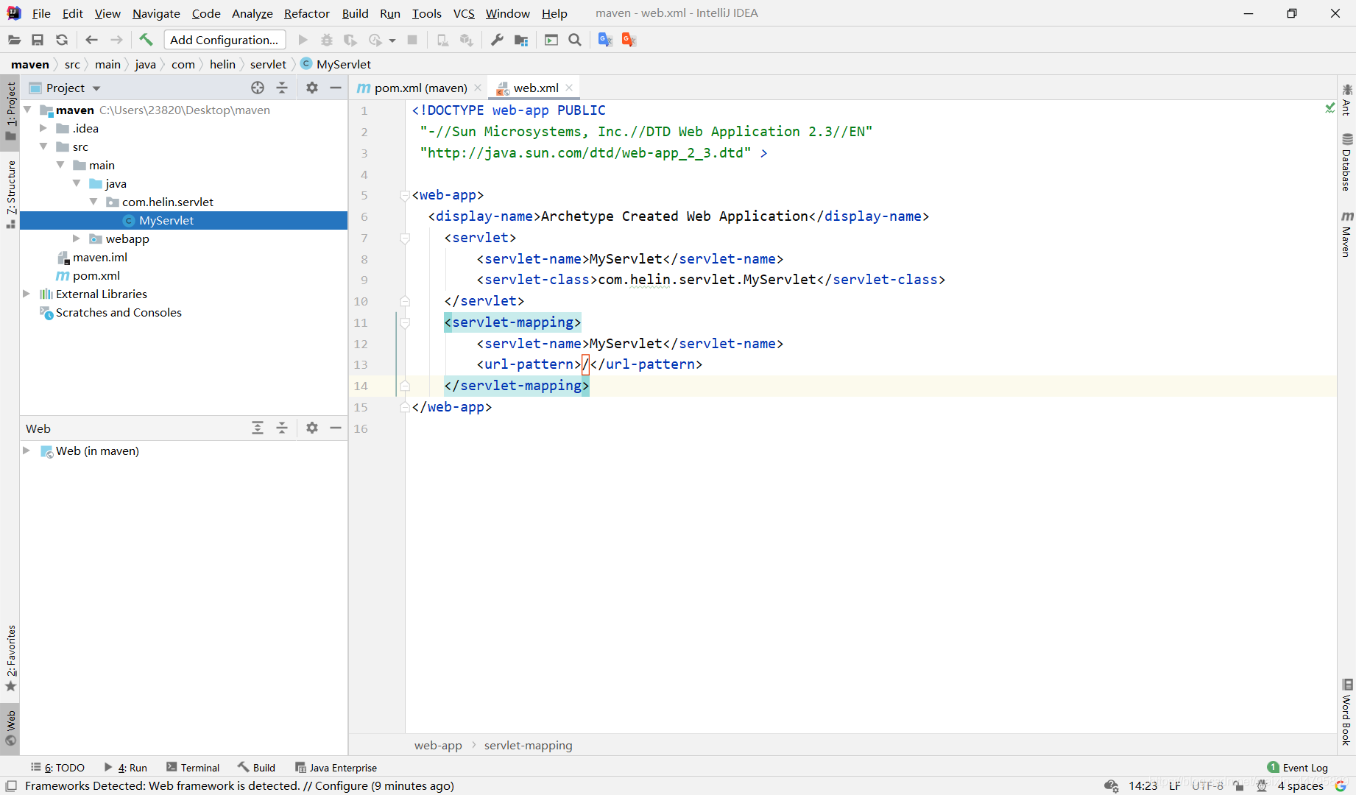
Task: Open the Analyze menu
Action: click(252, 13)
